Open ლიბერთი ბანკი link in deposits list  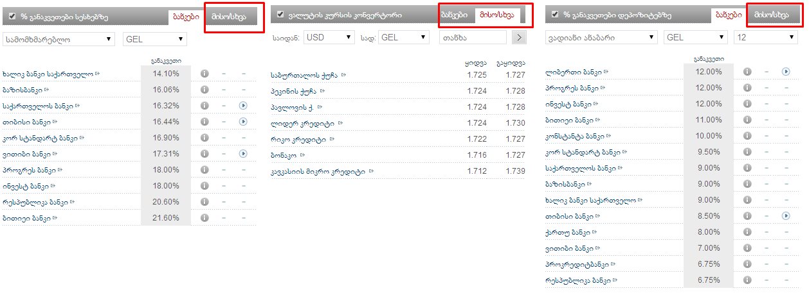pos(572,71)
